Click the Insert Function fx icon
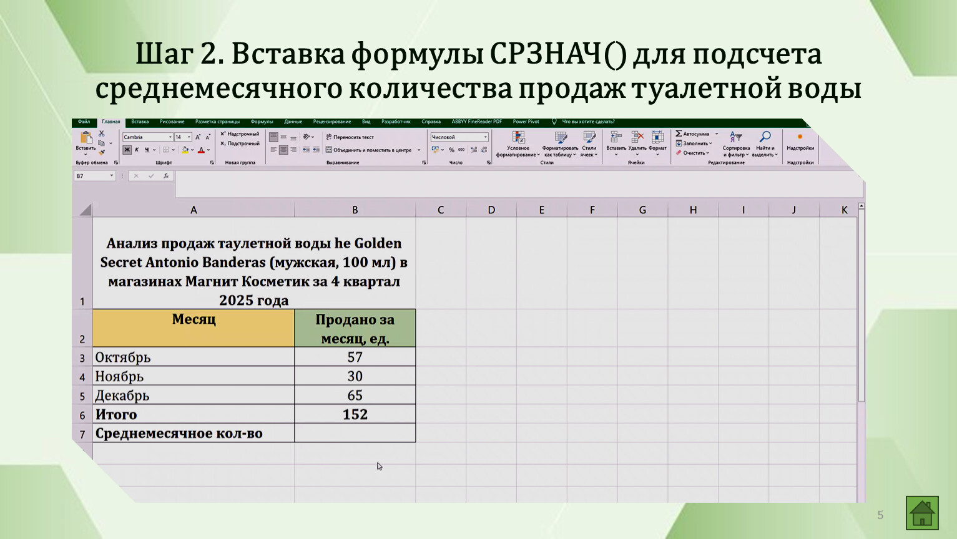 pyautogui.click(x=166, y=176)
